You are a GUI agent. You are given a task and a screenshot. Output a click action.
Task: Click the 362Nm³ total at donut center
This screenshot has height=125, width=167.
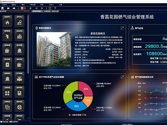coord(78,95)
